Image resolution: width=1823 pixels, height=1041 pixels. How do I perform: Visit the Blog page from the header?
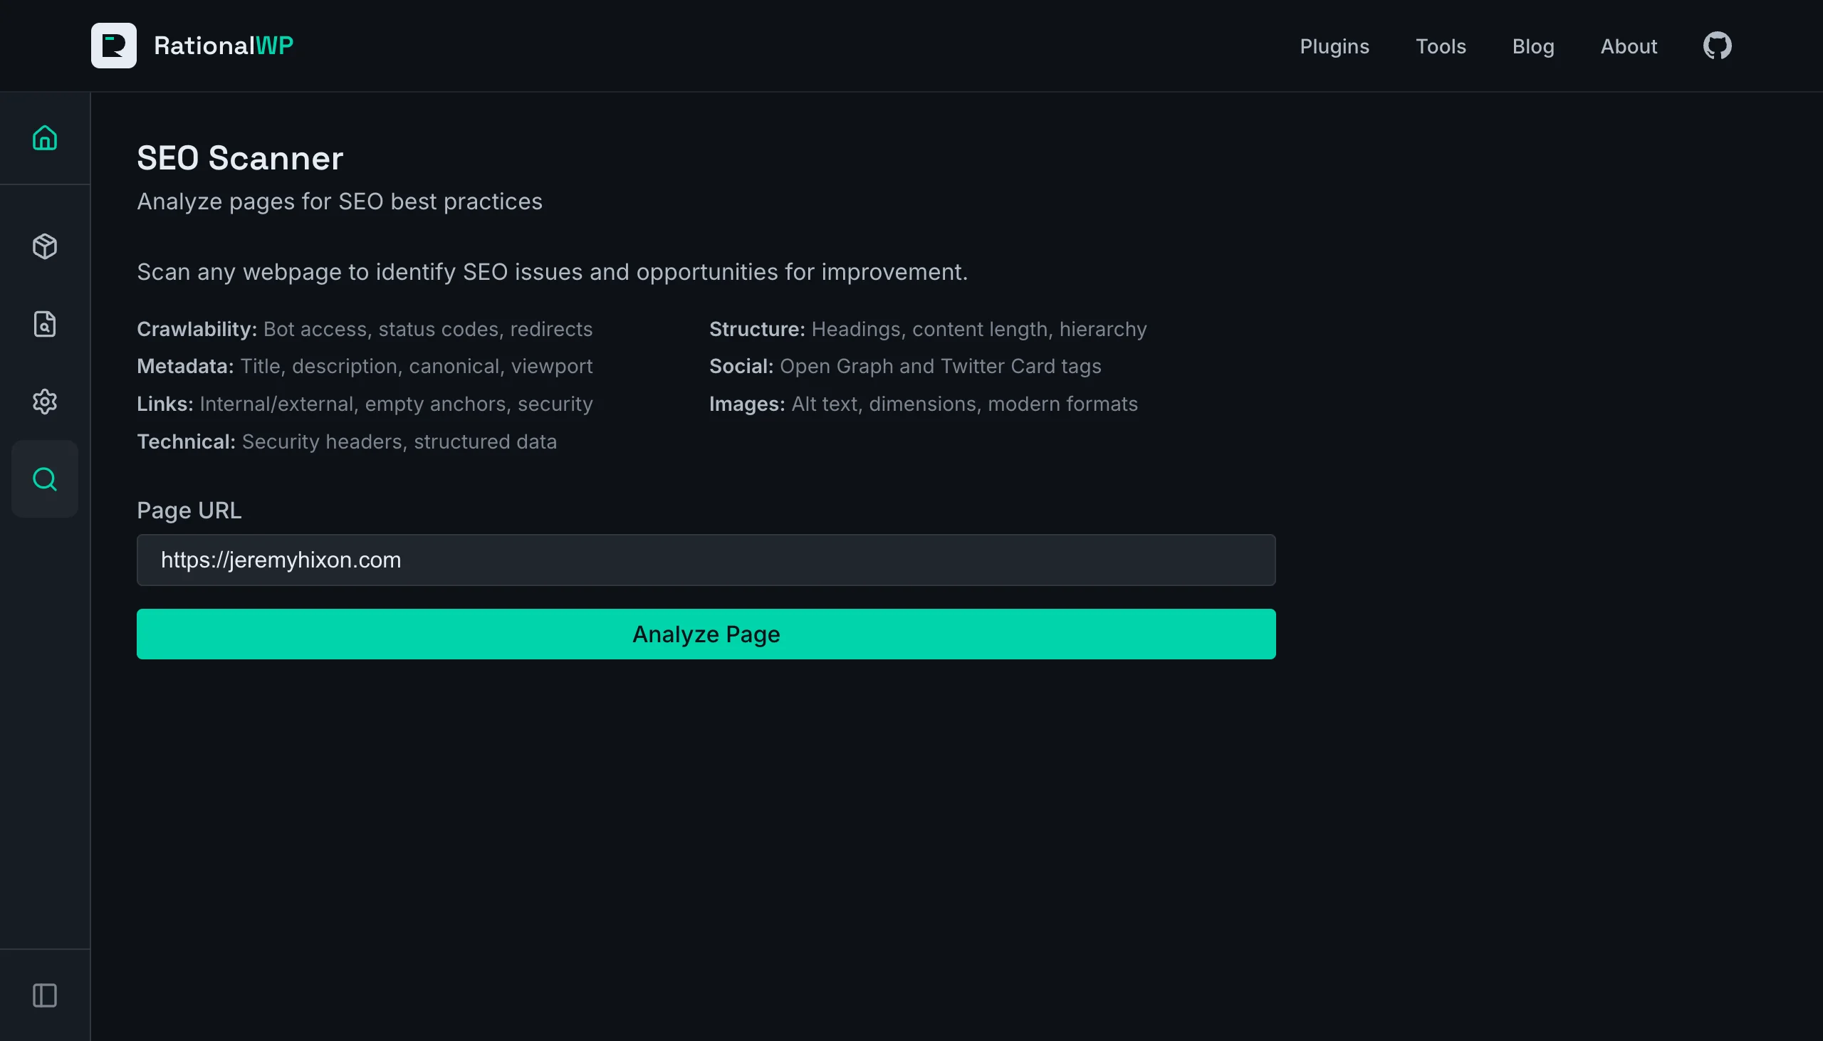click(x=1533, y=46)
